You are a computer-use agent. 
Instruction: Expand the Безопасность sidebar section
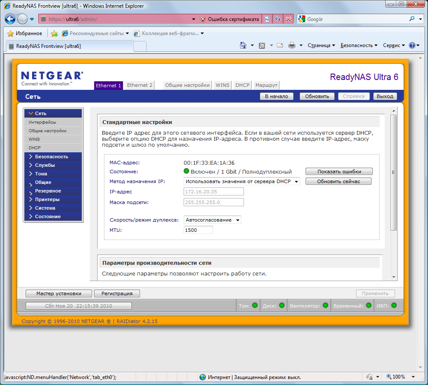(x=53, y=157)
